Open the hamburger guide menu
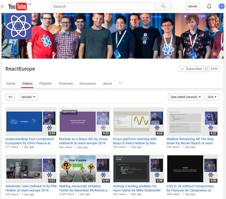226x199 pixels. click(x=2, y=7)
